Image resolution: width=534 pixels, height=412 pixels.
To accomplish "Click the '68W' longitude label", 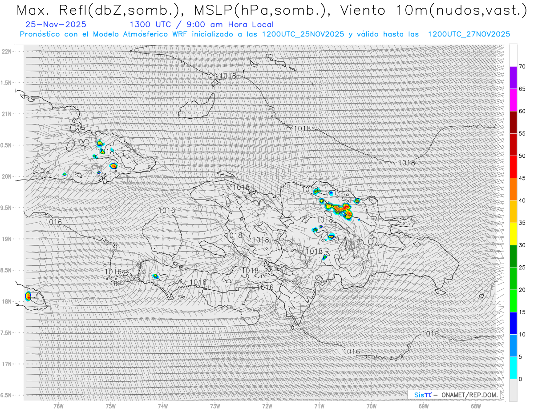I will 476,406.
